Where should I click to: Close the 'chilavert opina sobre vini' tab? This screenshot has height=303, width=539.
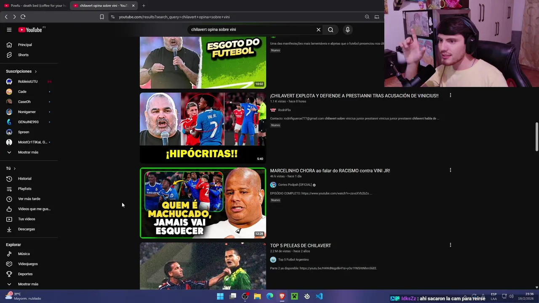tap(133, 5)
